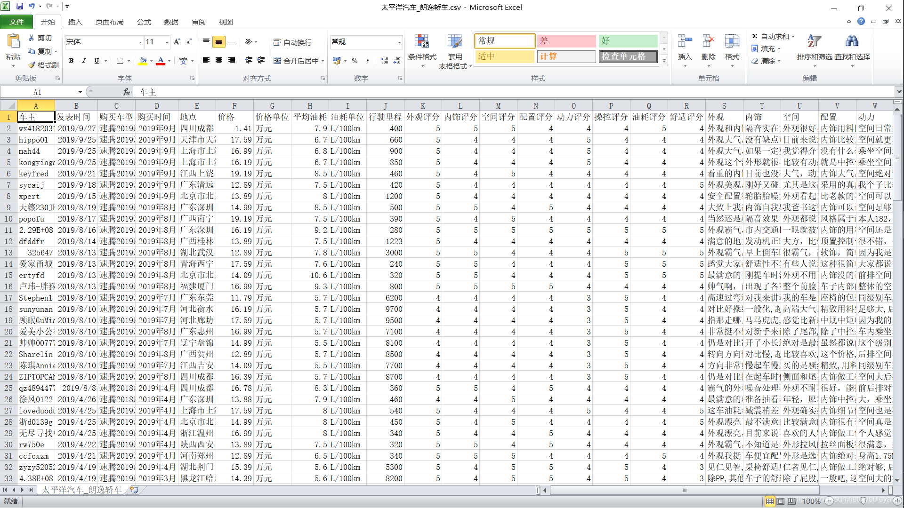Click the decrease indent icon
This screenshot has height=508, width=904.
249,60
